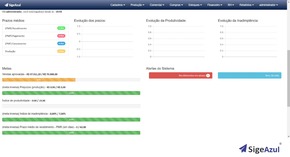Open the Cadastros dropdown menu
The width and height of the screenshot is (290, 157).
pos(118,5)
